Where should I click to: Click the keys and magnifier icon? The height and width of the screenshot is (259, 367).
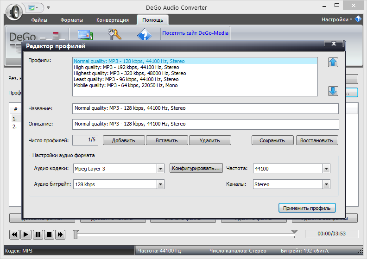pyautogui.click(x=114, y=34)
